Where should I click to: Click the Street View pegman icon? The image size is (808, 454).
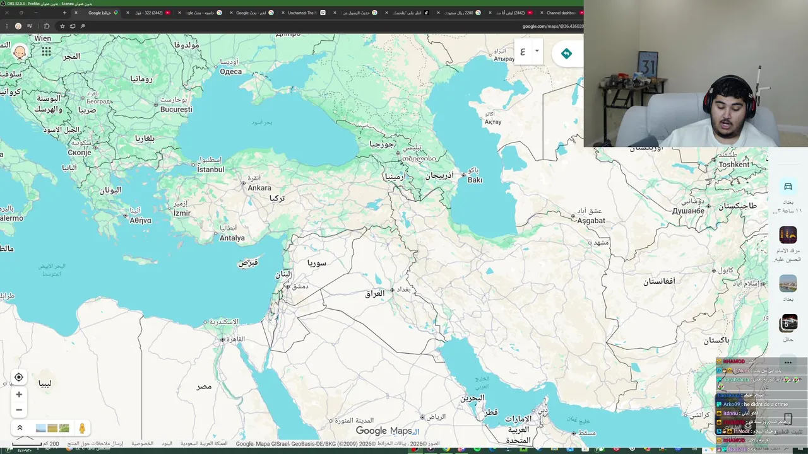(x=82, y=428)
